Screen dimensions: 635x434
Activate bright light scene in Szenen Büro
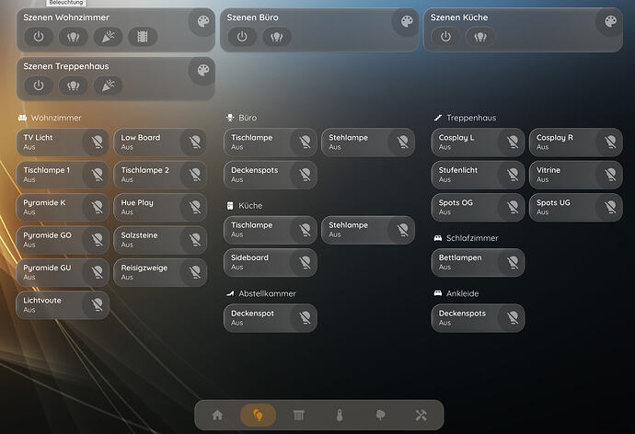point(277,37)
